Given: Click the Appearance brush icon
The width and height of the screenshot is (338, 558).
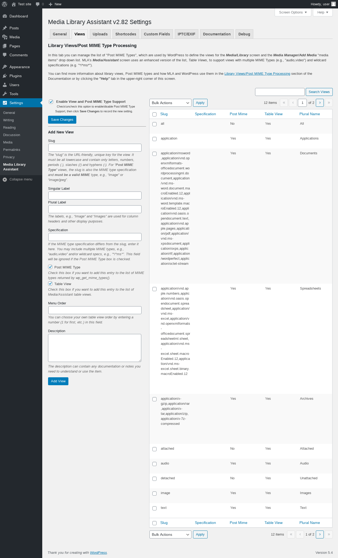Looking at the screenshot, I should click(5, 67).
